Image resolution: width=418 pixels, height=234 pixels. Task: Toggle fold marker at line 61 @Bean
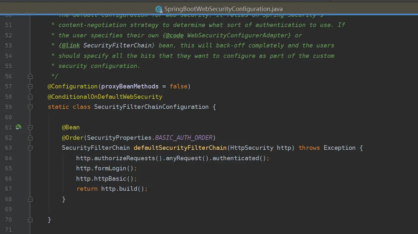coord(30,127)
